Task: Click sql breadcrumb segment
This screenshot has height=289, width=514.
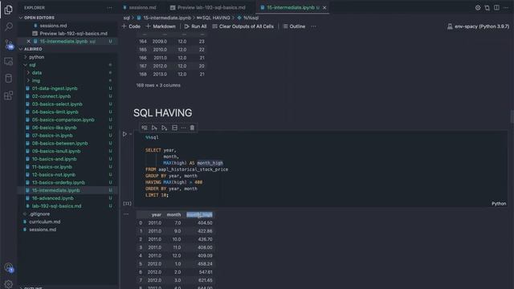Action: (x=127, y=18)
